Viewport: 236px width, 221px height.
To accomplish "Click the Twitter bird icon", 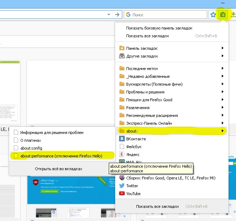I will tap(122, 185).
